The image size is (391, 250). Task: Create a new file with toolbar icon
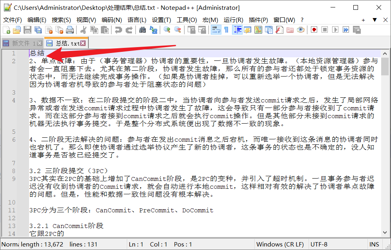point(6,30)
